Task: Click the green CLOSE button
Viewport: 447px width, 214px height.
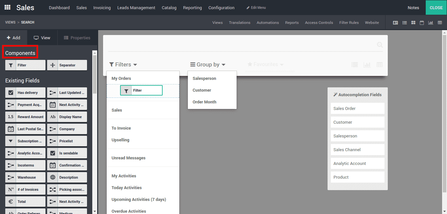Action: click(436, 8)
